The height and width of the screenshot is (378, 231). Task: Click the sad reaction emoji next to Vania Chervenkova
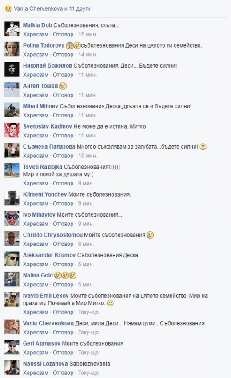coord(8,9)
